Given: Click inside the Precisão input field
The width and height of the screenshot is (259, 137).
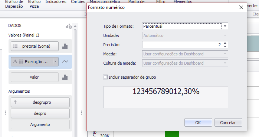Looking at the screenshot, I should [182, 45].
